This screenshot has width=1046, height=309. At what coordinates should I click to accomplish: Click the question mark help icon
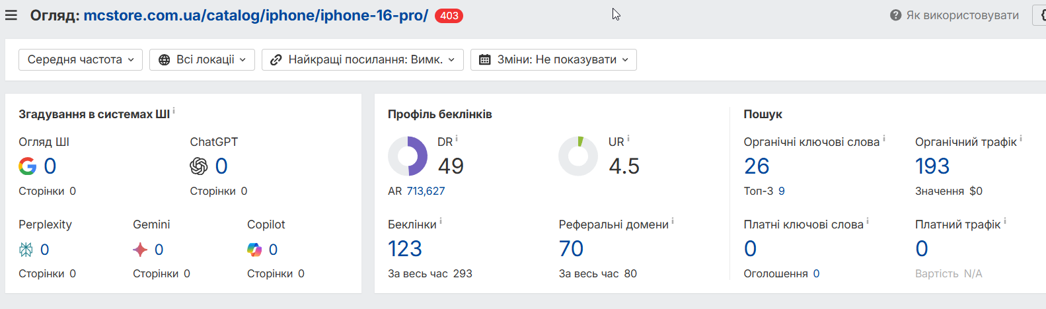coord(895,15)
